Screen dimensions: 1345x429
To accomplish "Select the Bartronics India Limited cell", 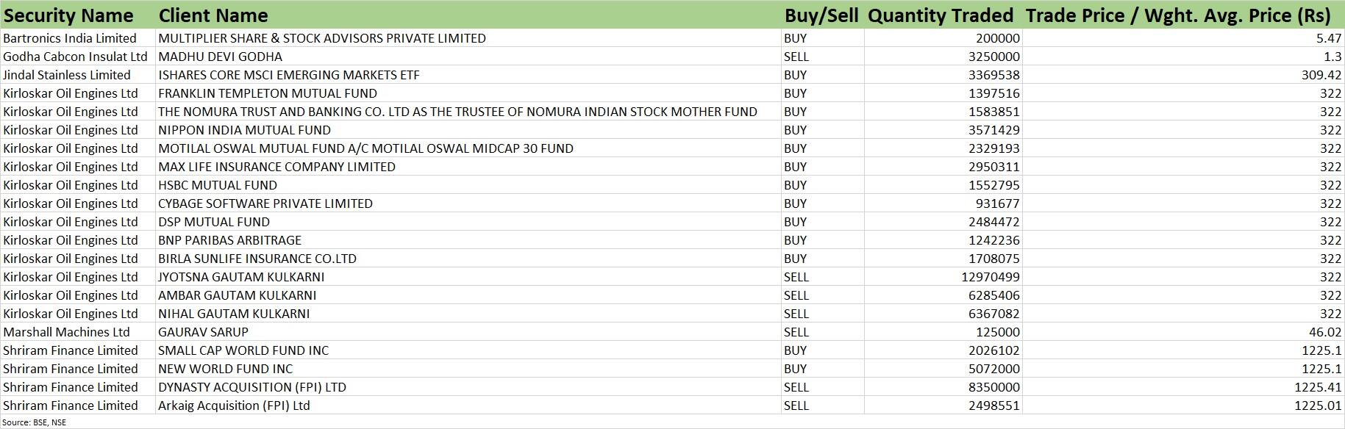I will (70, 38).
